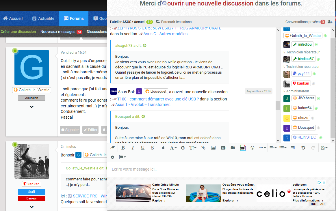Select psy444 in the chat user list
The width and height of the screenshot is (336, 211).
coord(301,74)
